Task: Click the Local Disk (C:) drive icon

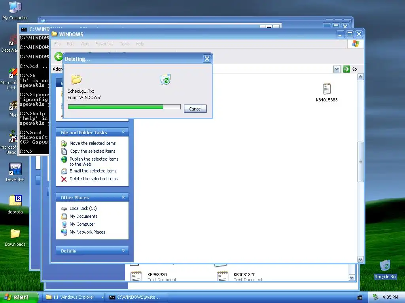Action: point(64,208)
